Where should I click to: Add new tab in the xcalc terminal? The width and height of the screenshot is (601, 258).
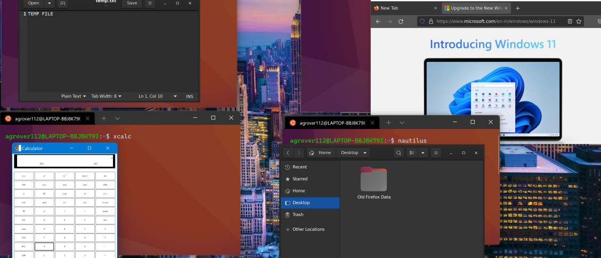point(104,118)
